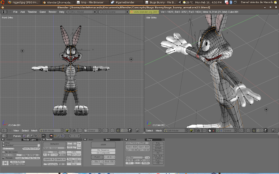
Task: Toggle 3D manipulator hand icon in left viewport
Action: pyautogui.click(x=85, y=131)
